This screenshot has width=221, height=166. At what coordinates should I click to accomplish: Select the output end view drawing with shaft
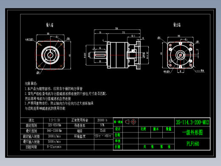tap(180, 55)
